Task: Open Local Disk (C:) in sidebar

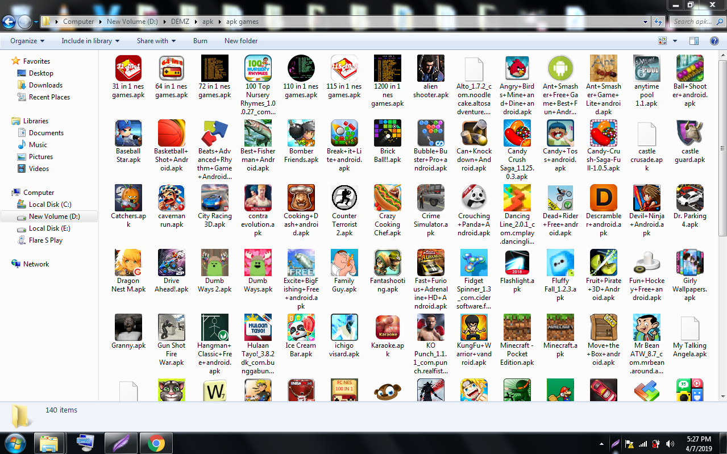Action: 50,205
